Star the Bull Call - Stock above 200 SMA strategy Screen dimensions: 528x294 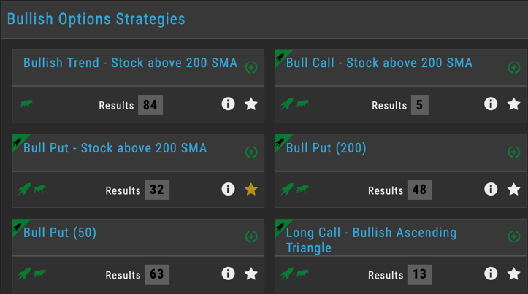(x=513, y=104)
